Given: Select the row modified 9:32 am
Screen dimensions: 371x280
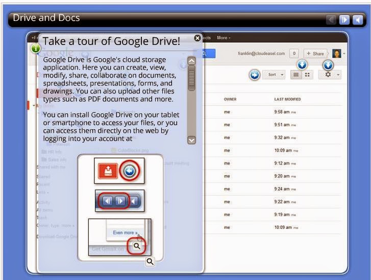Looking at the screenshot, I should (274, 137).
